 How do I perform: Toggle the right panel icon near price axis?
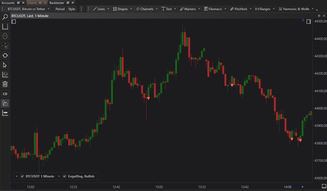click(x=309, y=22)
